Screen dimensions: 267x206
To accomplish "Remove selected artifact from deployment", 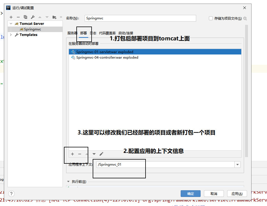I will tap(80, 154).
